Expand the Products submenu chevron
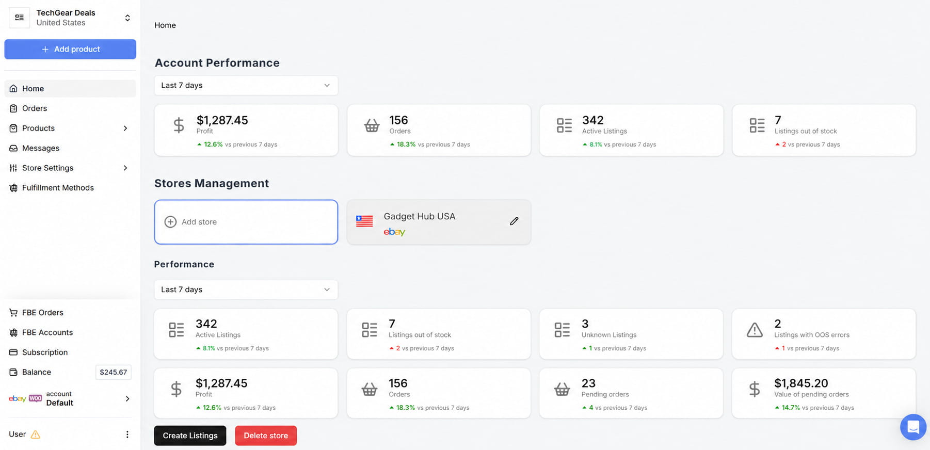 [125, 128]
